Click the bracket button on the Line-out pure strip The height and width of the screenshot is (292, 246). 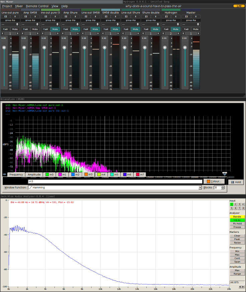coord(5,16)
